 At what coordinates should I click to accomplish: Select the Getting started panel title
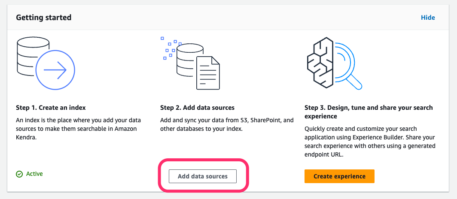[x=44, y=18]
